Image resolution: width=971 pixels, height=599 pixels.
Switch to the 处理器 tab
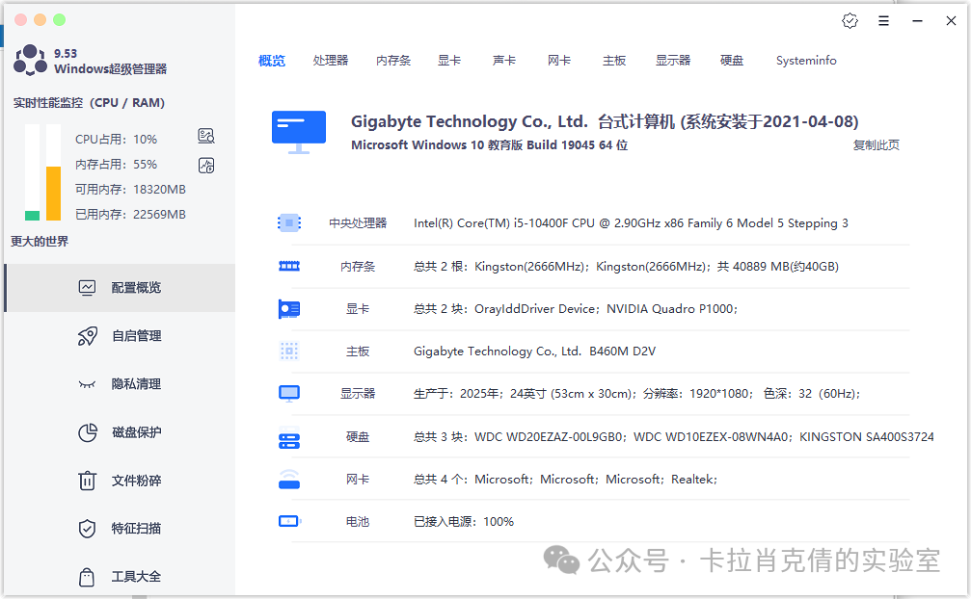point(331,61)
